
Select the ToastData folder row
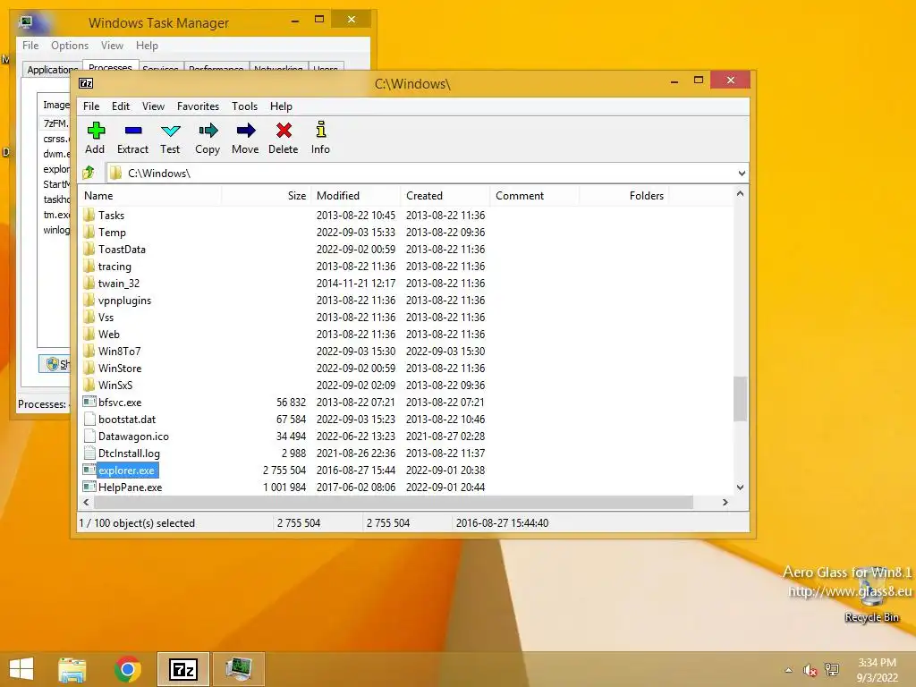coord(407,249)
